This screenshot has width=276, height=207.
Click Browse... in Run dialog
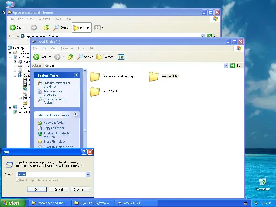(x=80, y=189)
